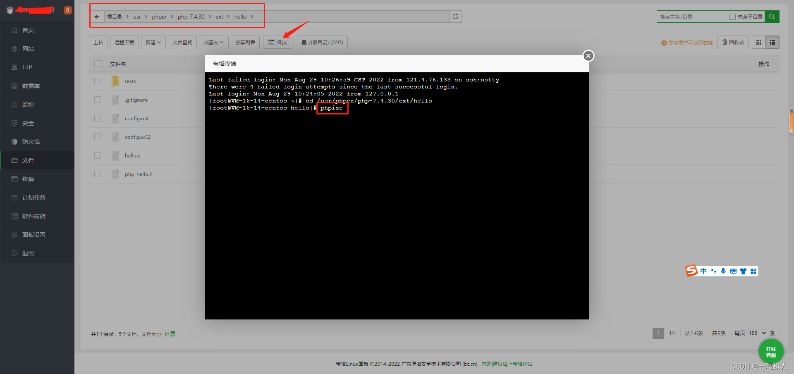Select all files with header checkbox
This screenshot has height=374, width=794.
pyautogui.click(x=98, y=64)
